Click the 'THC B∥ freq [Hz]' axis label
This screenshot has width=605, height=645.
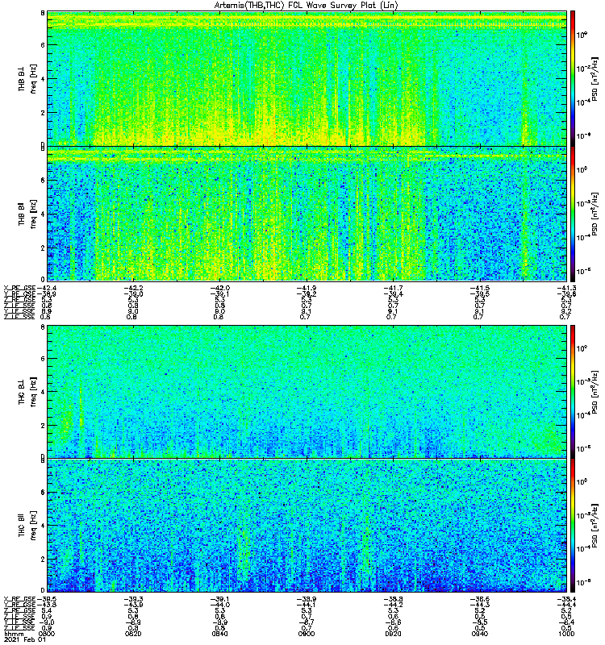point(27,526)
